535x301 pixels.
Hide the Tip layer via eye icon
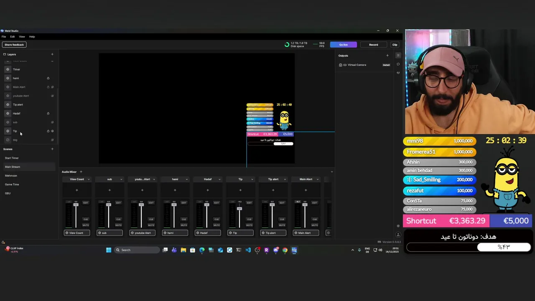[52, 131]
